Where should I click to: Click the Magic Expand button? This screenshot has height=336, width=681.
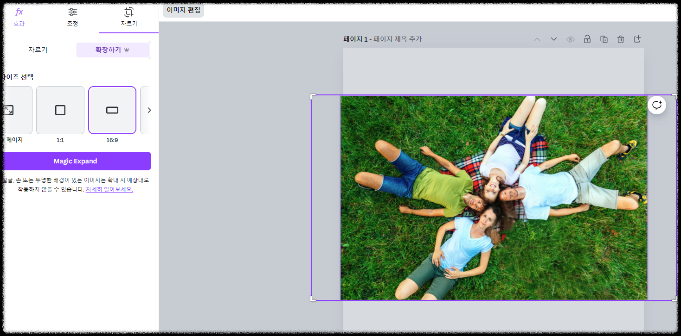[76, 161]
